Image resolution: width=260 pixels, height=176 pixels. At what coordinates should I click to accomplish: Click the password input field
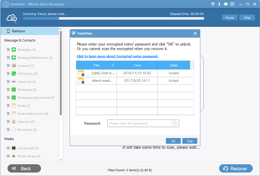tap(143, 123)
